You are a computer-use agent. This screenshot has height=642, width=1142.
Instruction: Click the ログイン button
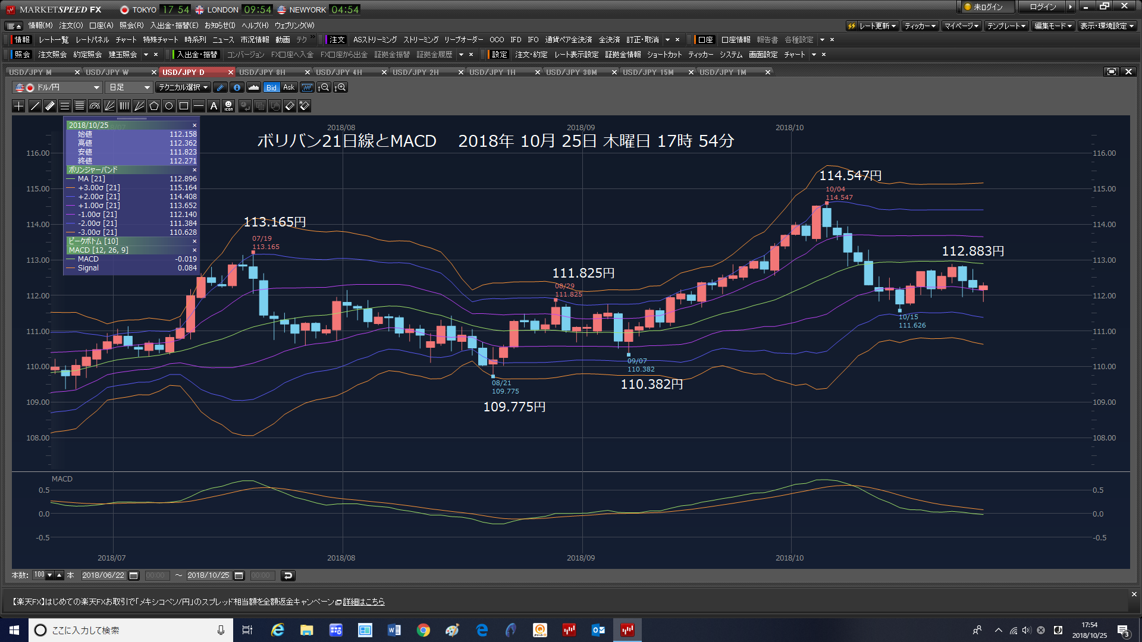point(1043,7)
